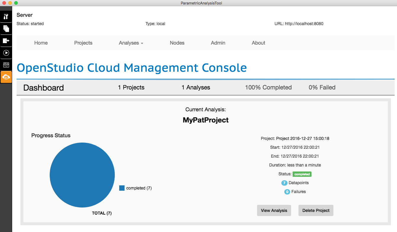397x232 pixels.
Task: Click the 0 Failures count badge
Action: pos(287,192)
